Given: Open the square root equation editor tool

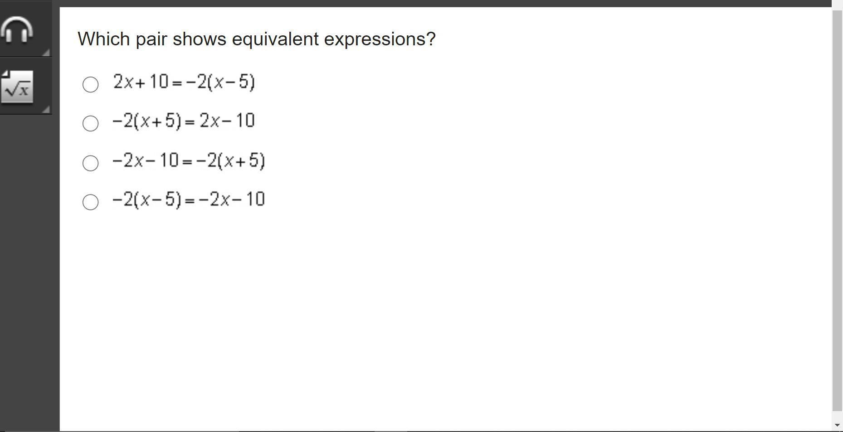Looking at the screenshot, I should click(17, 87).
